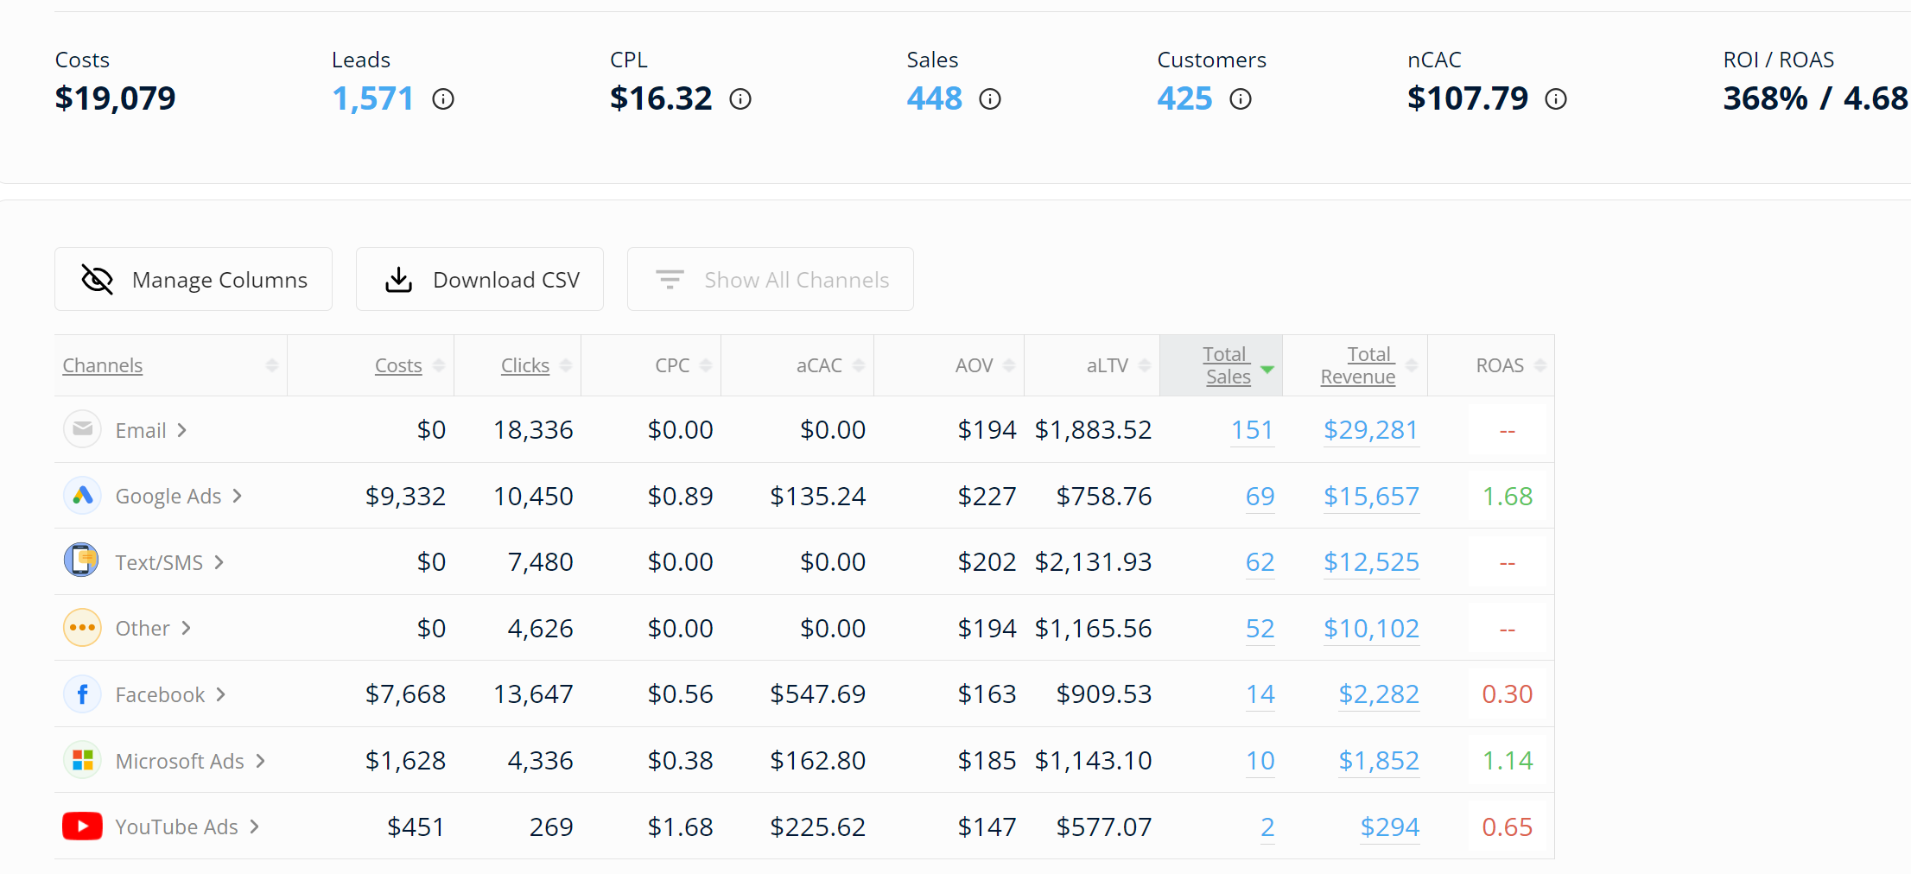Screen dimensions: 1911x874
Task: Open Facebook revenue $2,282 link
Action: [x=1379, y=694]
